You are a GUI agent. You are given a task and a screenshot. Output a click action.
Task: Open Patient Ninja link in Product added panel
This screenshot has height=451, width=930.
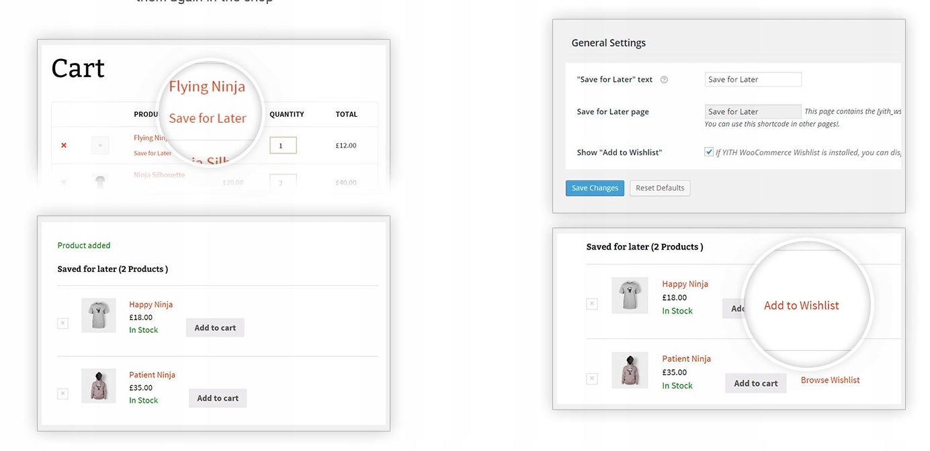click(152, 374)
